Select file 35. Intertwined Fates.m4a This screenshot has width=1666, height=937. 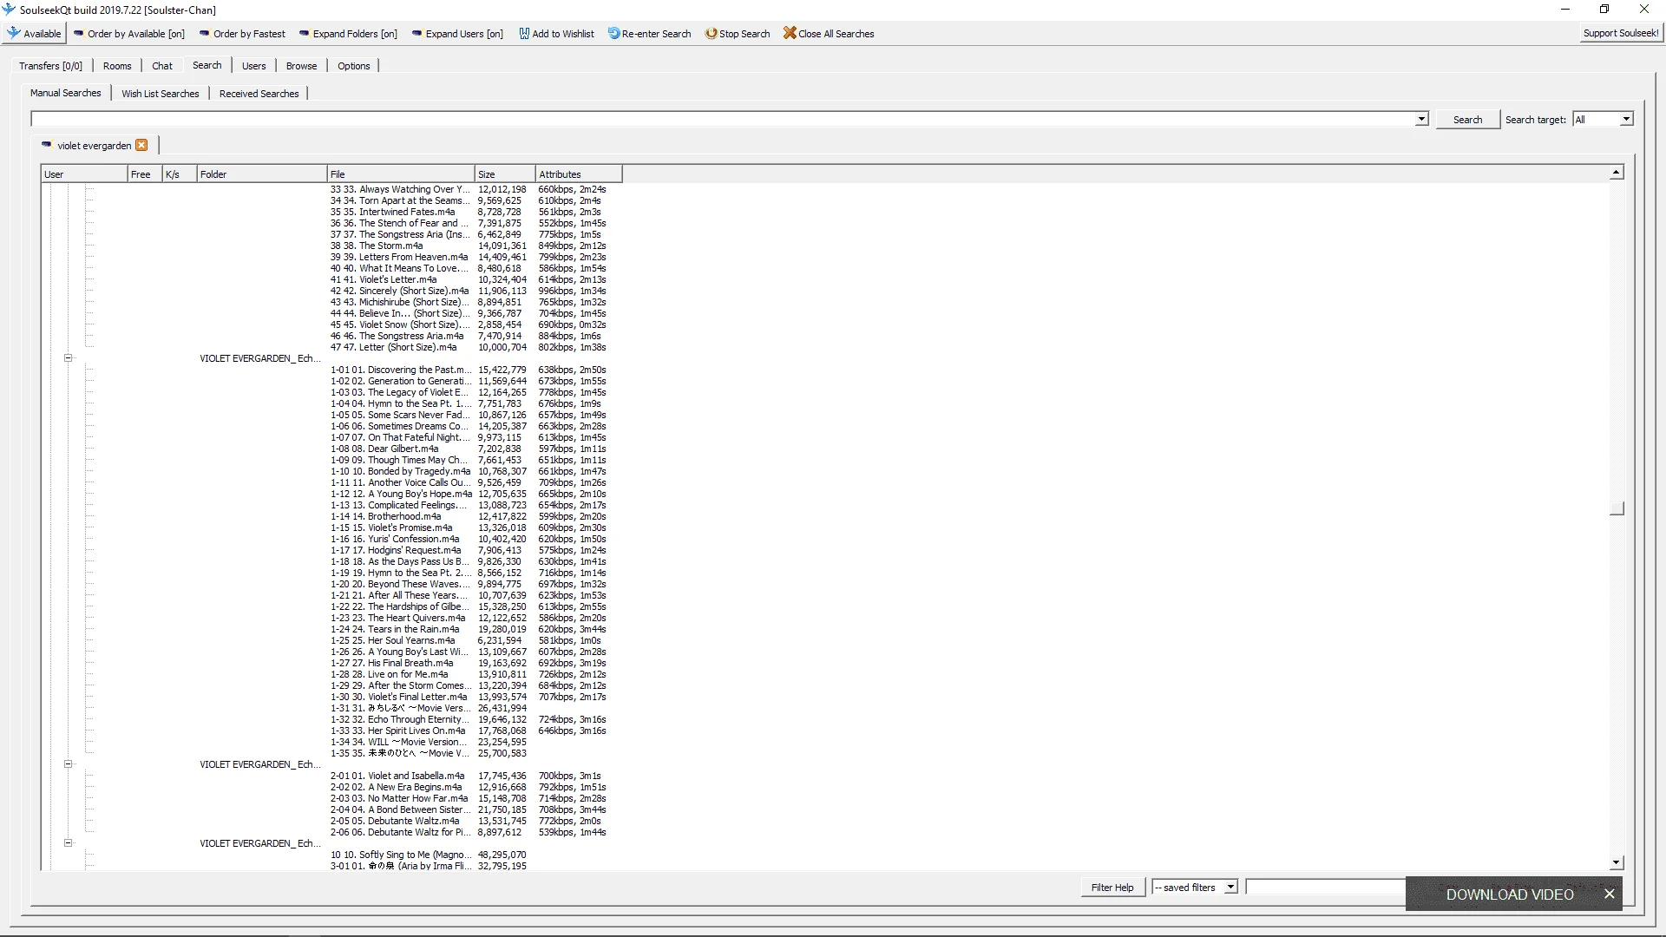pos(392,212)
